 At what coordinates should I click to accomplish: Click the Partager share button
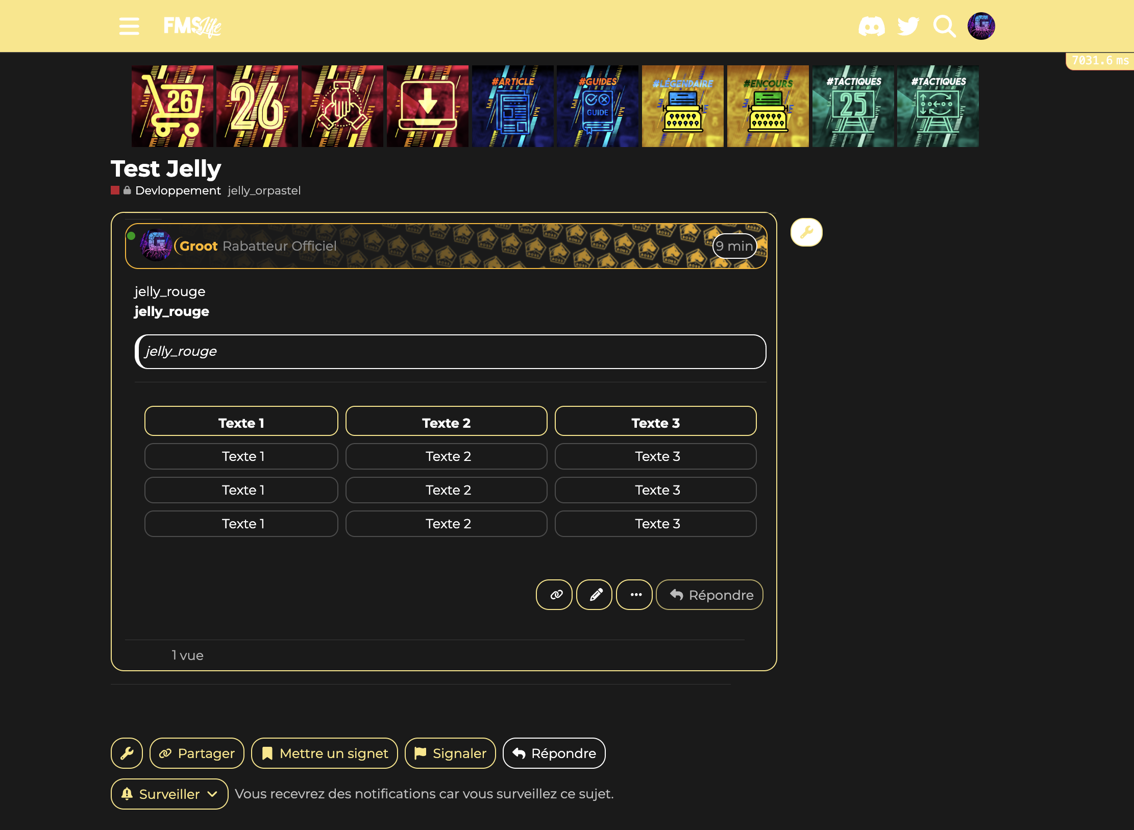tap(197, 753)
